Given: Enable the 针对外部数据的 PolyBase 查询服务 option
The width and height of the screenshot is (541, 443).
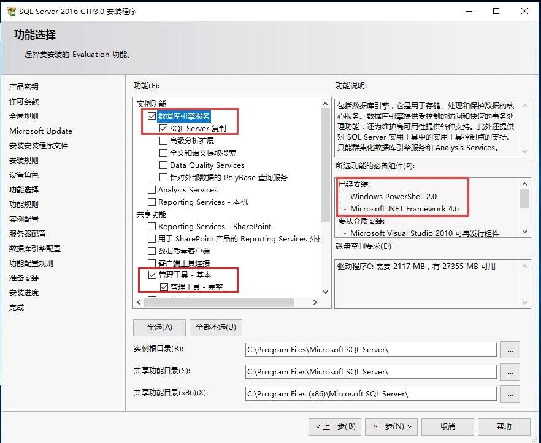Looking at the screenshot, I should point(163,177).
